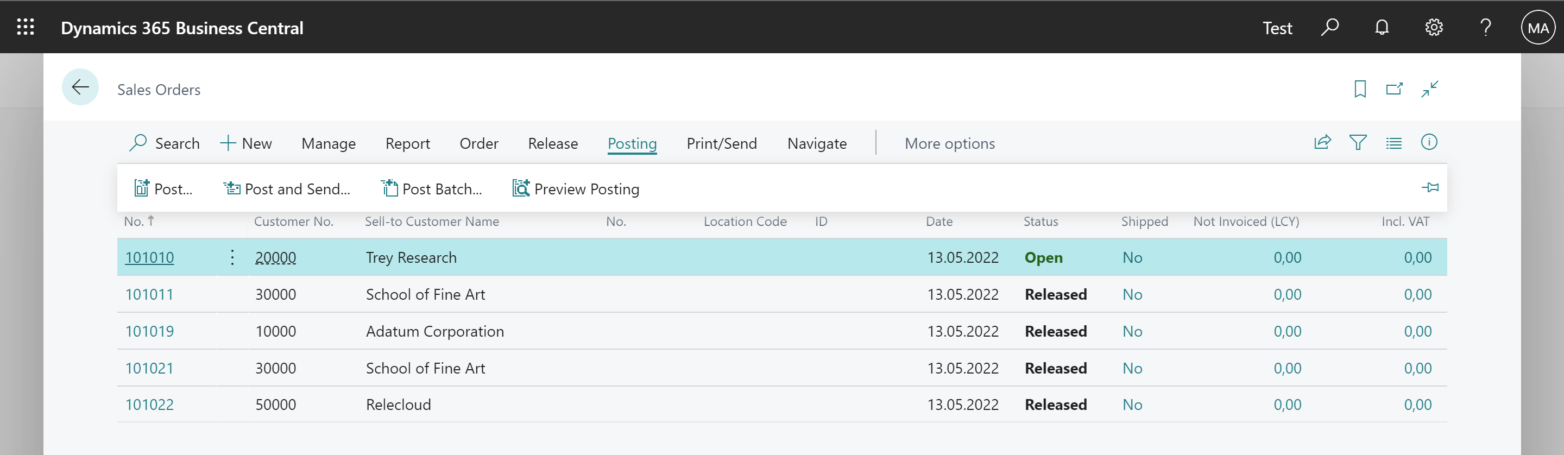
Task: Click Preview Posting
Action: click(x=576, y=188)
